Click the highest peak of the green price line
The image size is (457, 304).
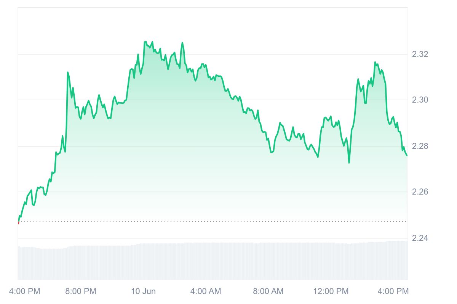coord(145,42)
